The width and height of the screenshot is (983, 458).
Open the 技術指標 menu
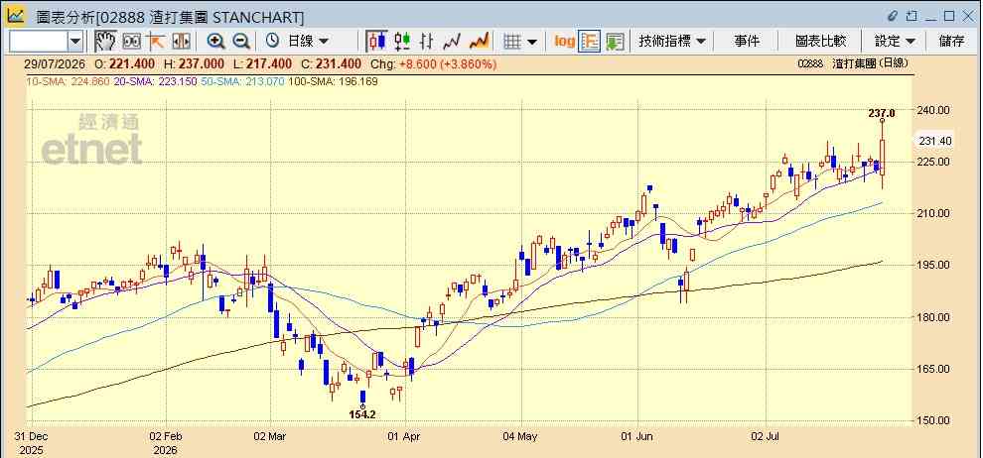(x=672, y=42)
